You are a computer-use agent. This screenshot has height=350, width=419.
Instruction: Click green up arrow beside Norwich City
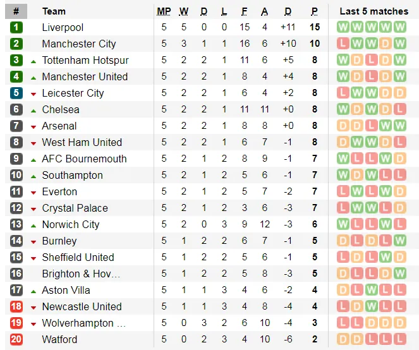coord(33,225)
